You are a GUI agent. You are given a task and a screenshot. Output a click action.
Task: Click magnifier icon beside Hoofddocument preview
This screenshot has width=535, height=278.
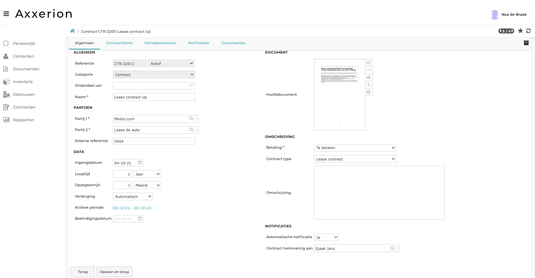[368, 63]
